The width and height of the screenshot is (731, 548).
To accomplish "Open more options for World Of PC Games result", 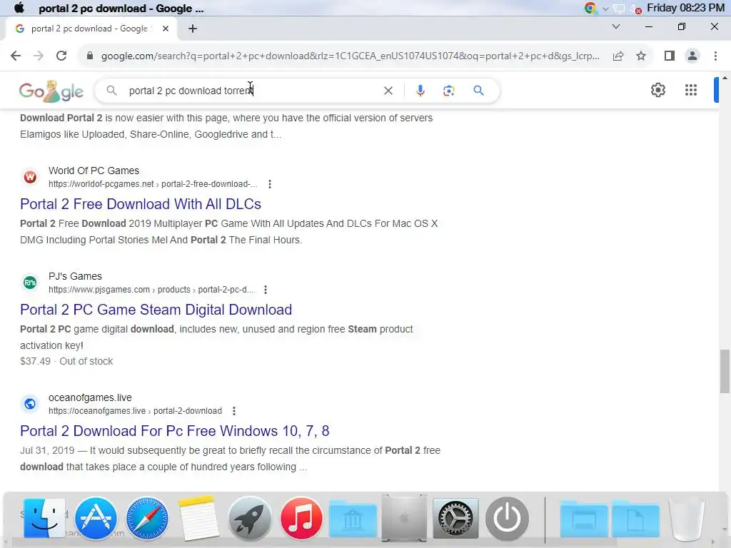I will (269, 184).
